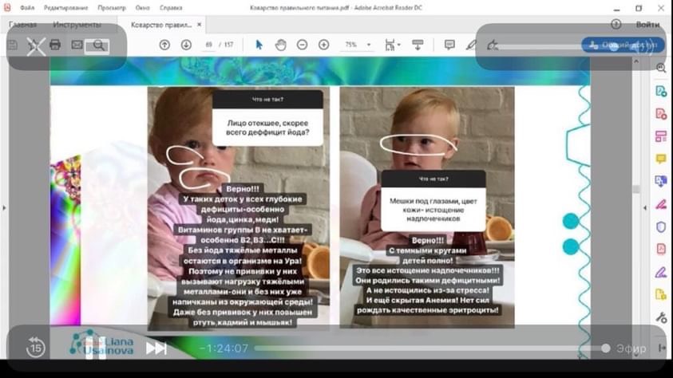The height and width of the screenshot is (378, 673).
Task: Open the Файл menu
Action: (x=27, y=8)
